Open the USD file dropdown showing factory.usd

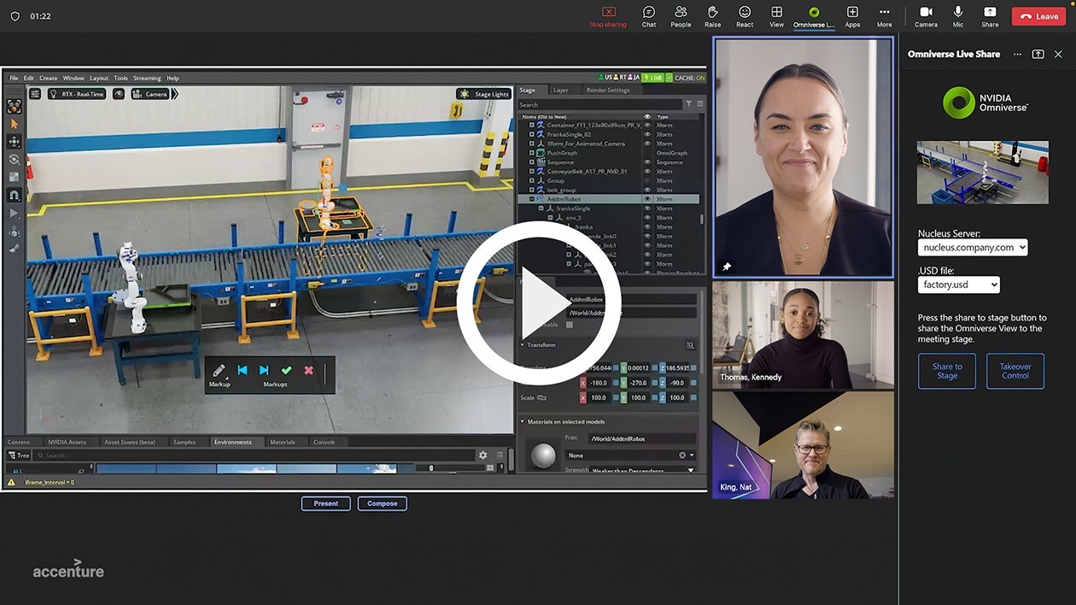click(x=958, y=284)
